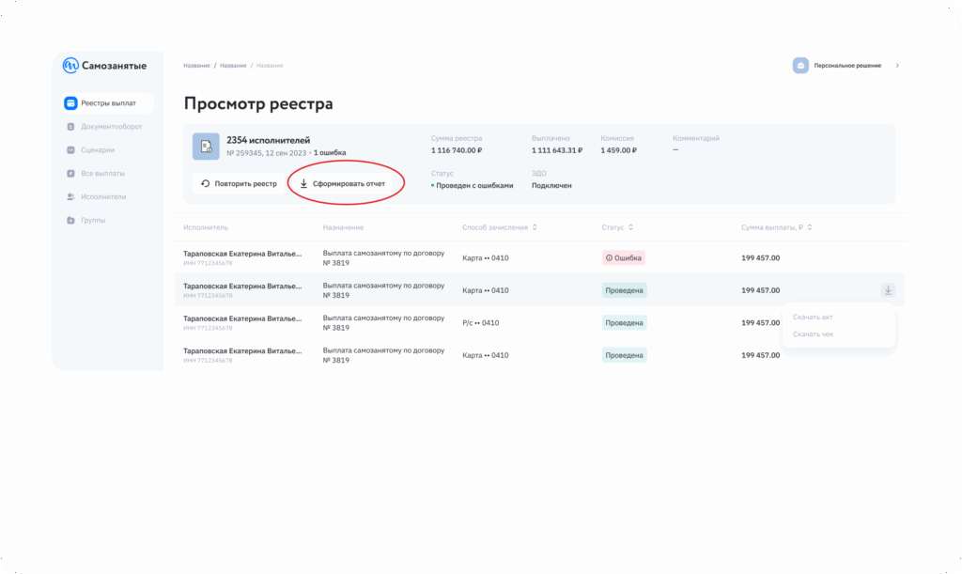
Task: Click the red Ошибка status badge
Action: coord(624,257)
